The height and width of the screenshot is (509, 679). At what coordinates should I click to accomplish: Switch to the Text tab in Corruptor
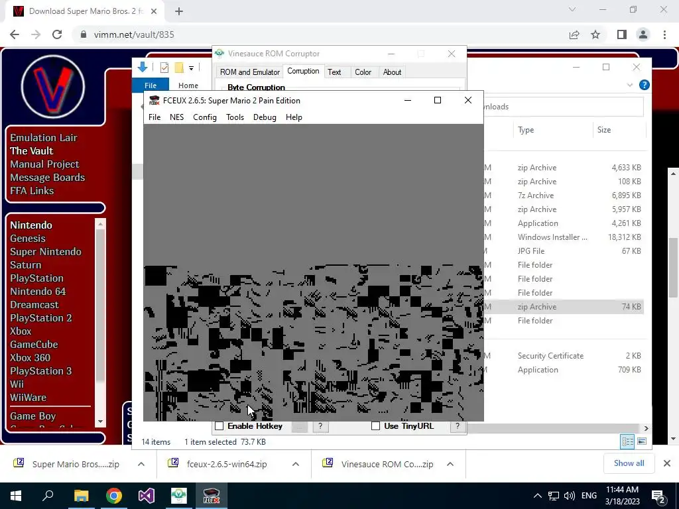[334, 72]
